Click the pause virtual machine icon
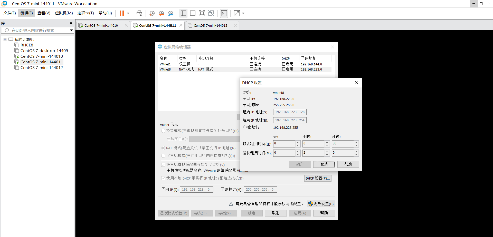Image resolution: width=493 pixels, height=237 pixels. pyautogui.click(x=122, y=13)
